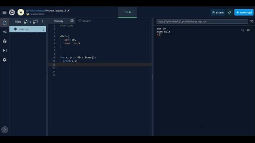Click Python_basics_2 repl title

point(56,11)
